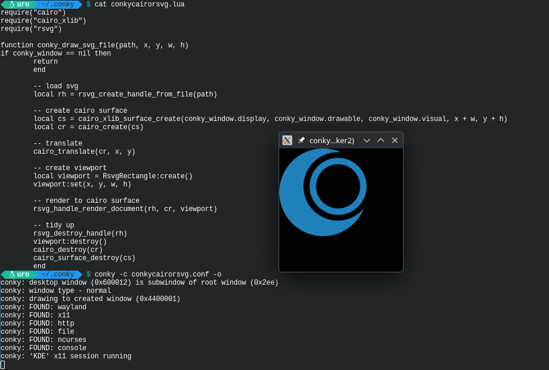Viewport: 549px width, 370px height.
Task: Click the 'conky: FOUND: wayland' output line
Action: click(x=43, y=307)
